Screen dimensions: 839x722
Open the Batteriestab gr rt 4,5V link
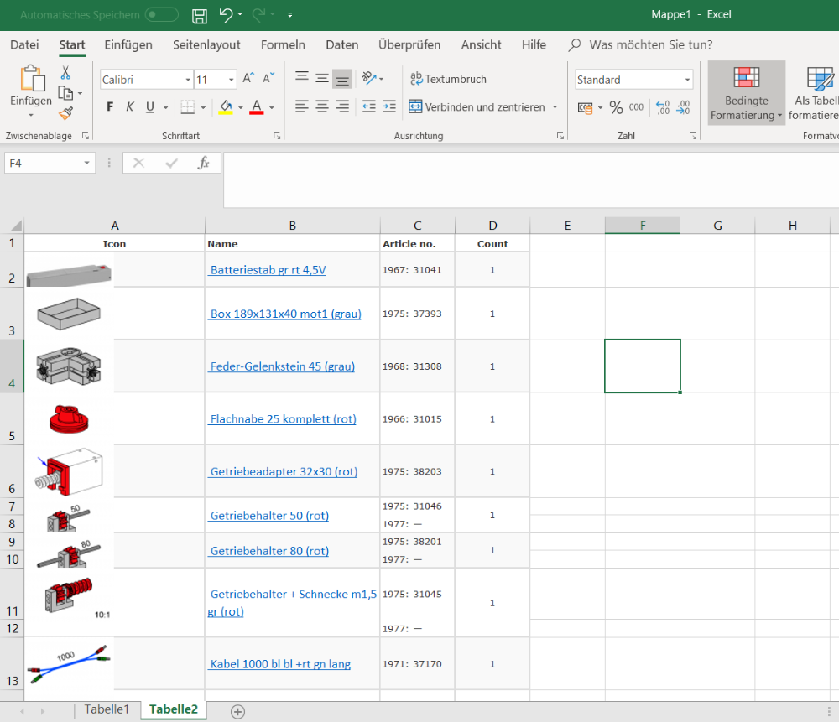267,269
